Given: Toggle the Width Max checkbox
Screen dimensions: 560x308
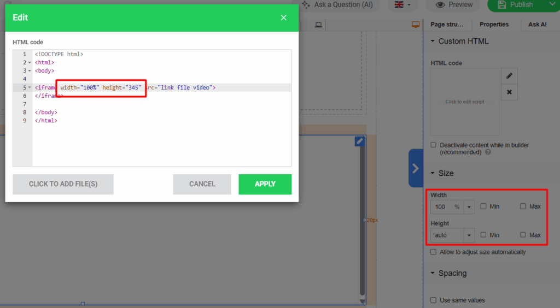Looking at the screenshot, I should point(523,206).
